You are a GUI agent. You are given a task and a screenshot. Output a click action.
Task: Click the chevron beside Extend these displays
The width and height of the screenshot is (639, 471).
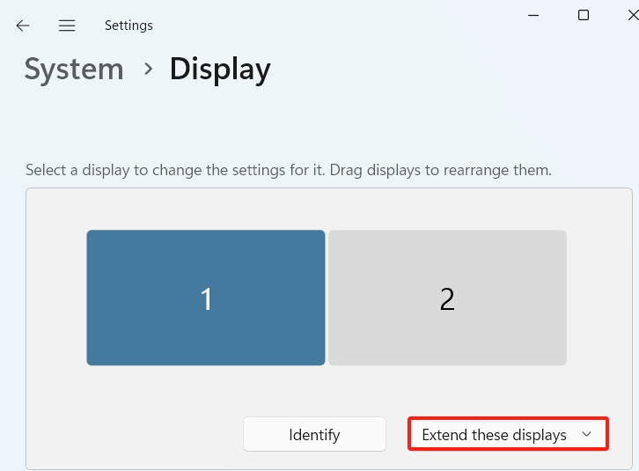tap(586, 435)
